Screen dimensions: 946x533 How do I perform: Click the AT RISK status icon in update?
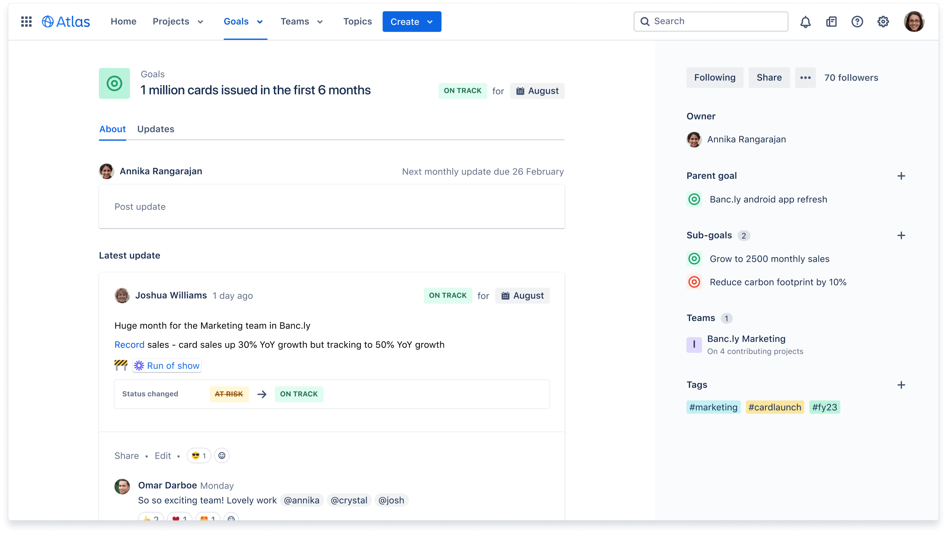[x=228, y=393]
